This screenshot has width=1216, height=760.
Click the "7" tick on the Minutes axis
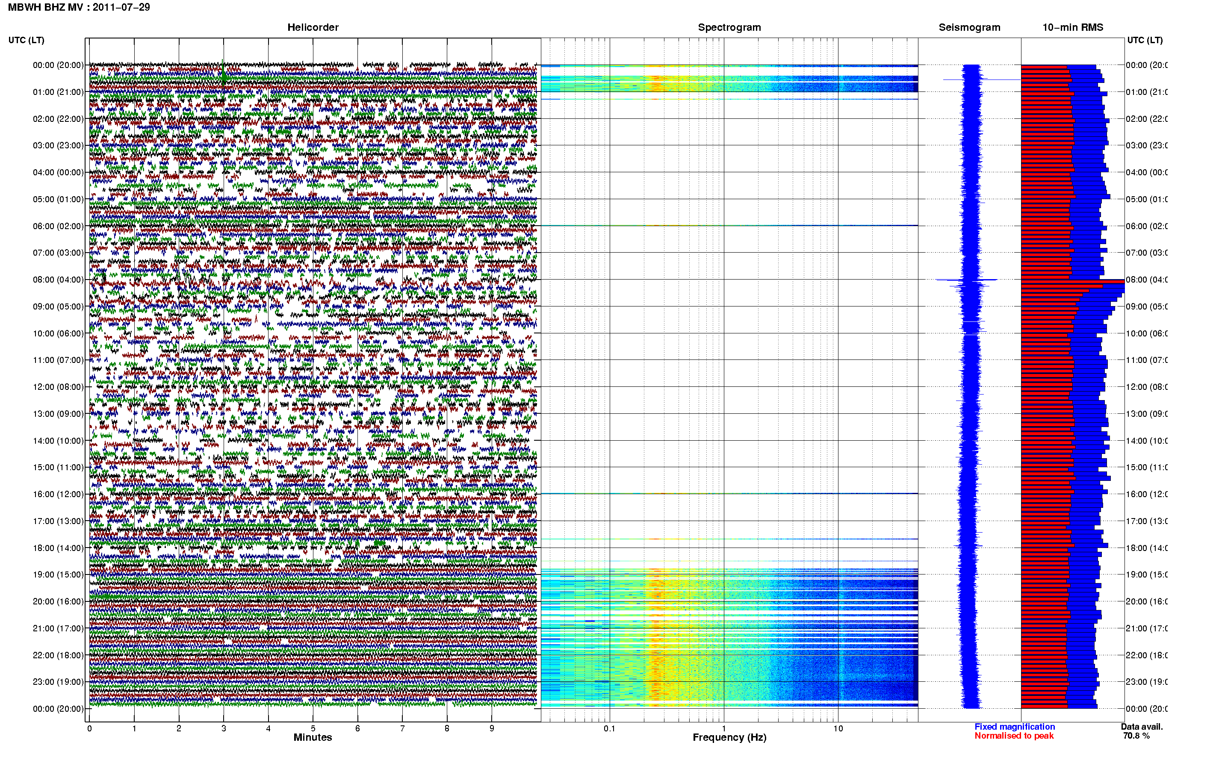(x=402, y=728)
